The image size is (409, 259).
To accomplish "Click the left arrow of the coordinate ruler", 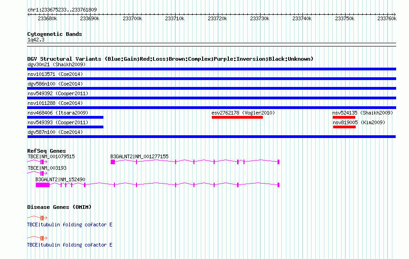I will click(28, 15).
